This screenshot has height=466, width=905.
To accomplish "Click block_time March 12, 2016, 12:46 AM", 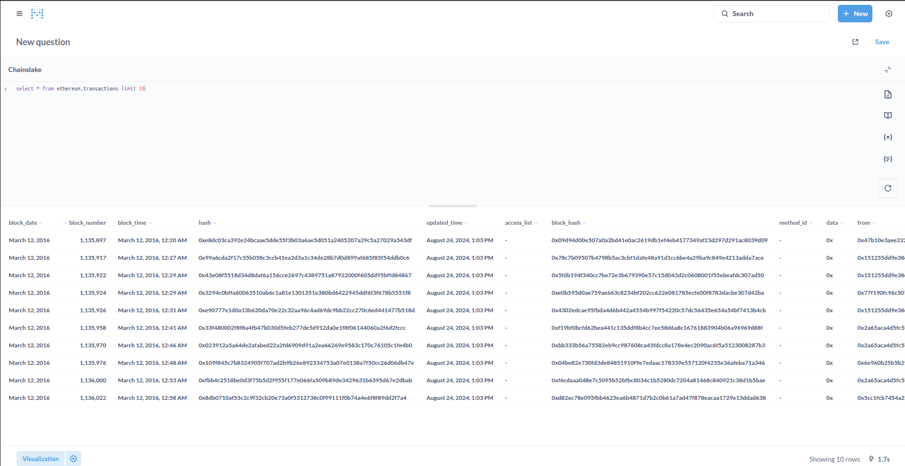I will (152, 345).
